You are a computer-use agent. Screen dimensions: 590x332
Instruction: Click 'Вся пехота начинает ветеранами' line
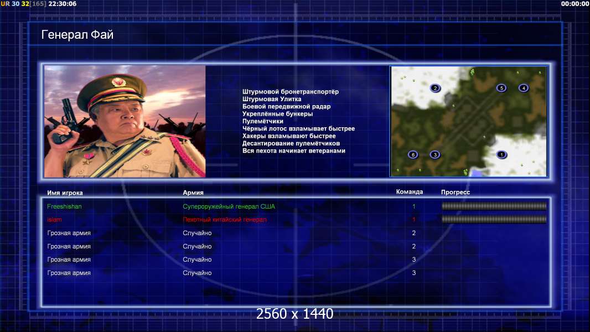pos(293,151)
